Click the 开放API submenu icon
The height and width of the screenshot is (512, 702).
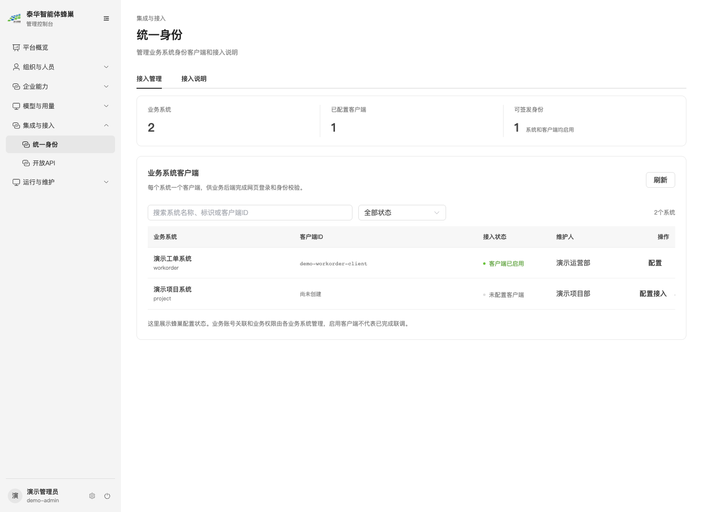click(26, 163)
